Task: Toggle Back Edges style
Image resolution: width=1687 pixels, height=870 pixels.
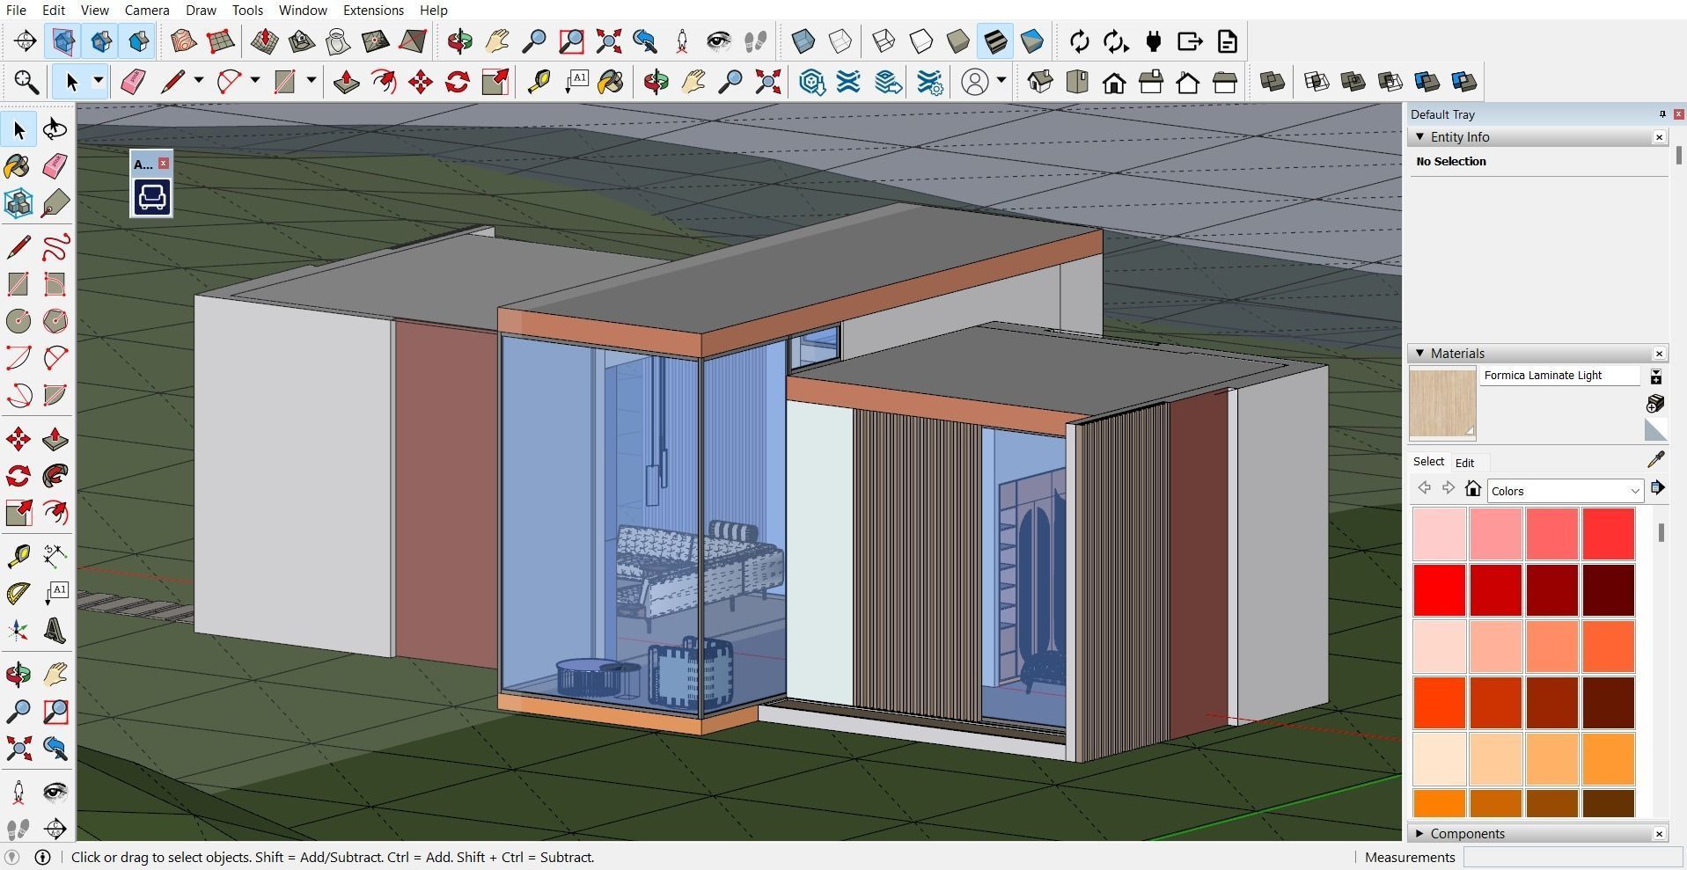Action: [x=840, y=41]
